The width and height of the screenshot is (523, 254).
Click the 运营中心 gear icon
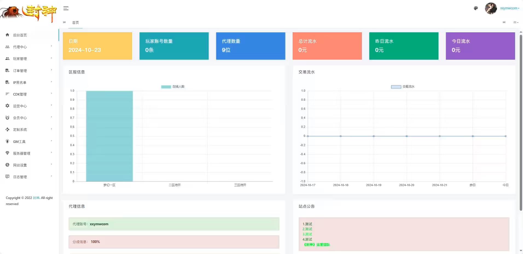[x=7, y=106]
